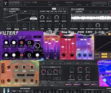This screenshot has height=93, width=111.
Task: Click the orange G-ENV target icon
Action: point(105,34)
